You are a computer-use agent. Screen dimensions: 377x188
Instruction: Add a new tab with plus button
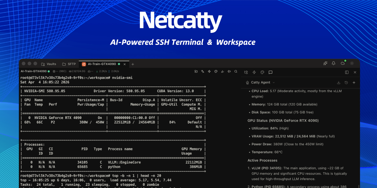(133, 64)
